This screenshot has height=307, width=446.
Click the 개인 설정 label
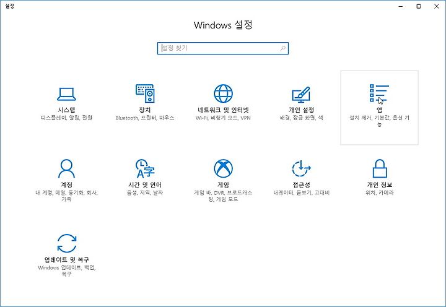302,110
